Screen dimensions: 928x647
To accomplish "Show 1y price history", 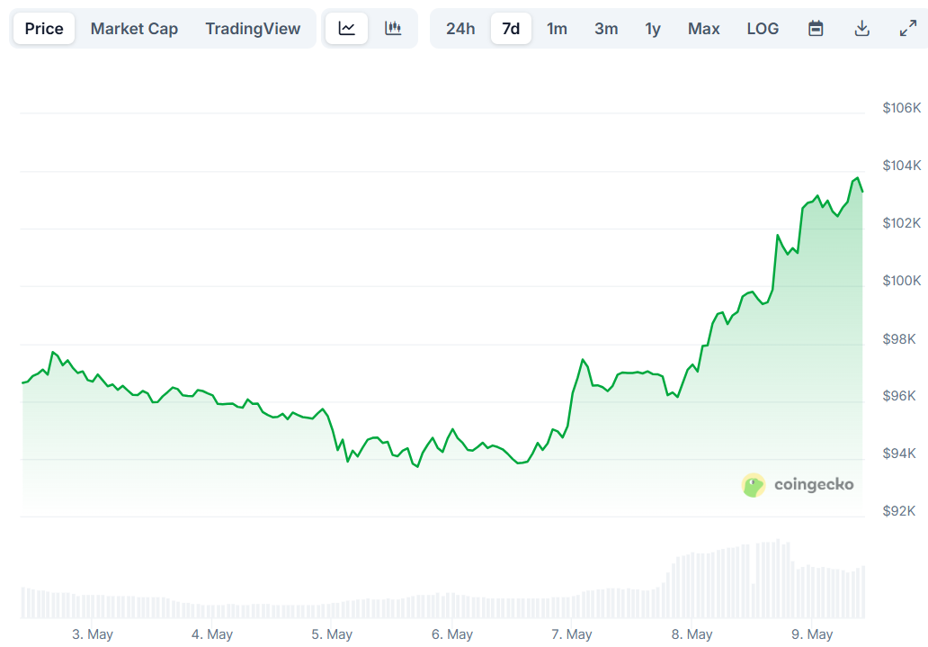I will (653, 28).
